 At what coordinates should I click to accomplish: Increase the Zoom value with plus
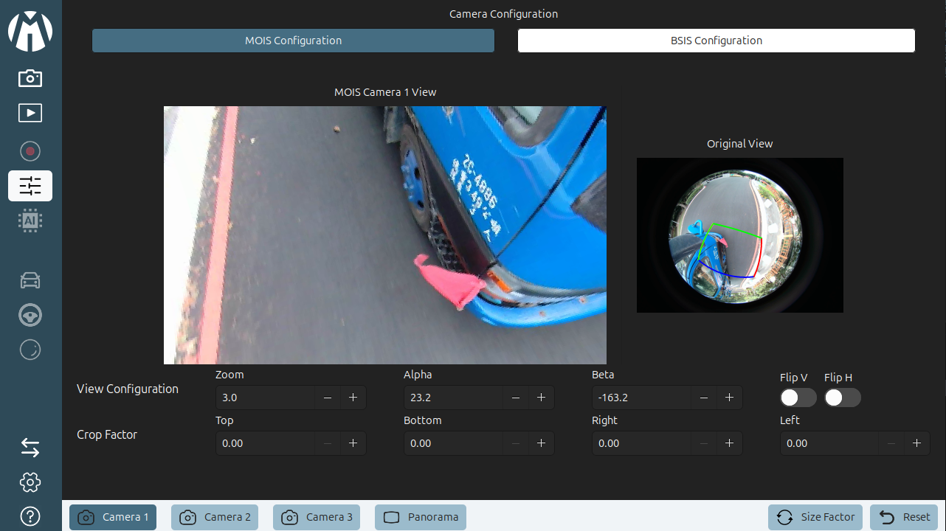(353, 398)
